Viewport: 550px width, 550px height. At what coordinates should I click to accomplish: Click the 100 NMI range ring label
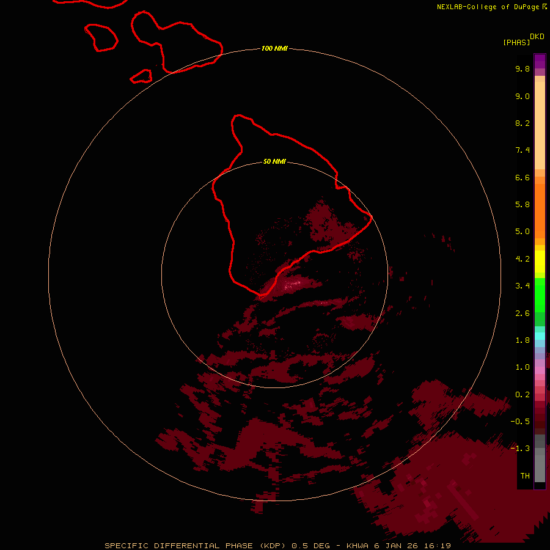click(274, 48)
